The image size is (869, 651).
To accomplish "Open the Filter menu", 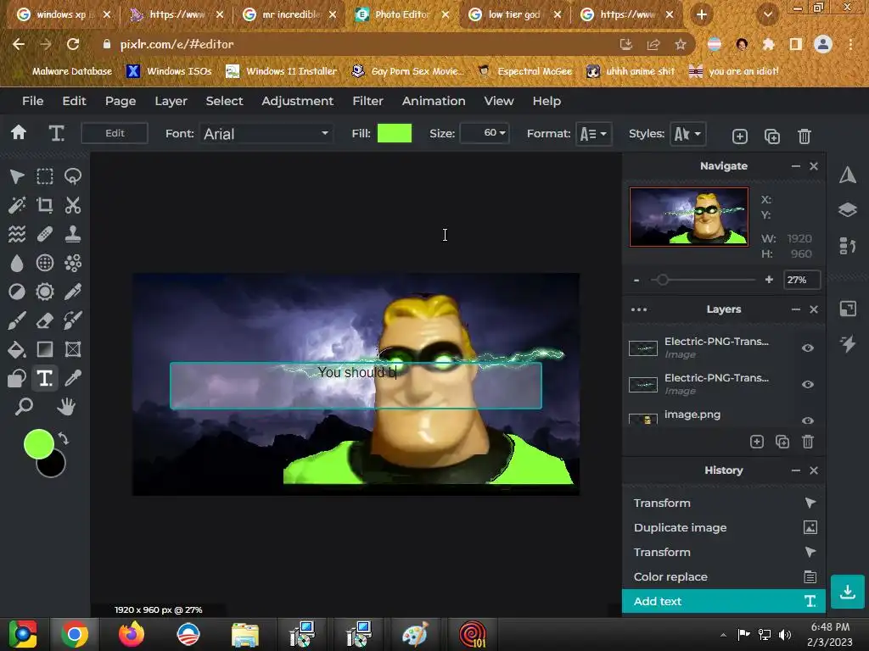I will pos(367,101).
